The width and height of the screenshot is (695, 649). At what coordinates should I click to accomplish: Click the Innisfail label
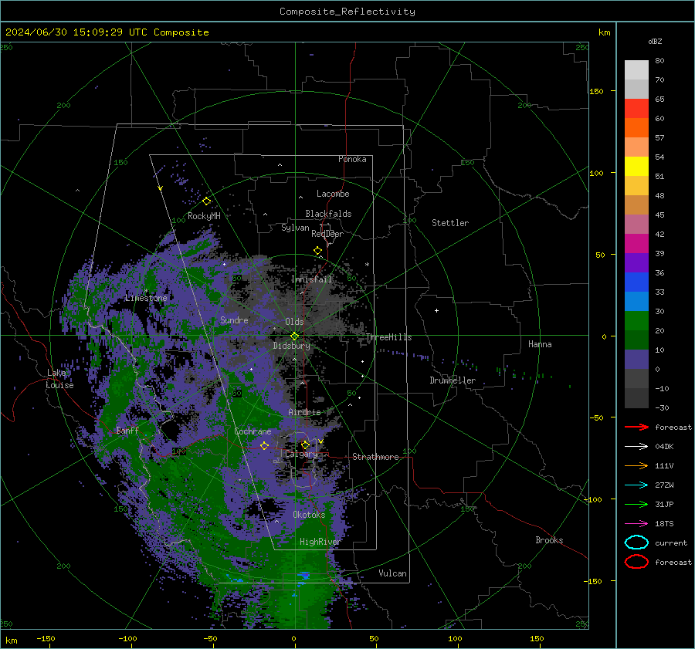(x=311, y=279)
